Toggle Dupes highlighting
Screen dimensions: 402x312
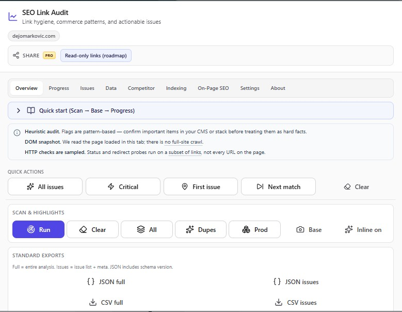201,229
